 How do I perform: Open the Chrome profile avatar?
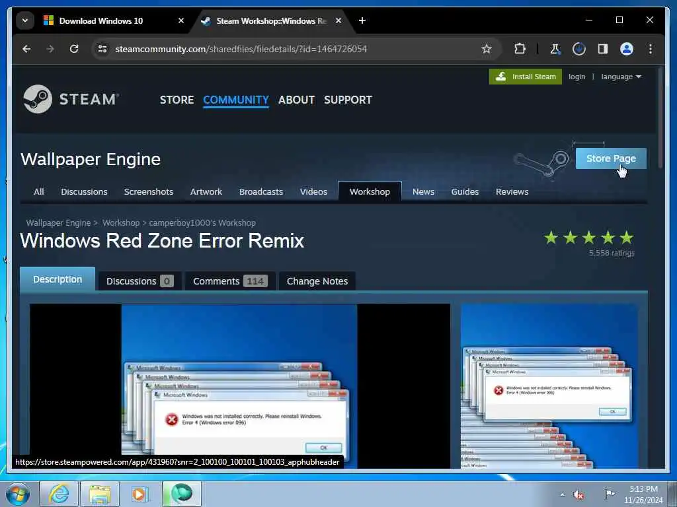[627, 49]
